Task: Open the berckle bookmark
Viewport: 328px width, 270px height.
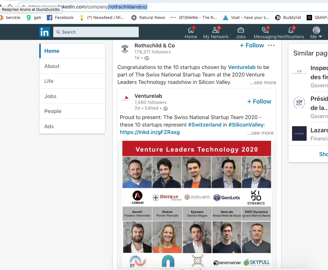Action: coord(11,18)
